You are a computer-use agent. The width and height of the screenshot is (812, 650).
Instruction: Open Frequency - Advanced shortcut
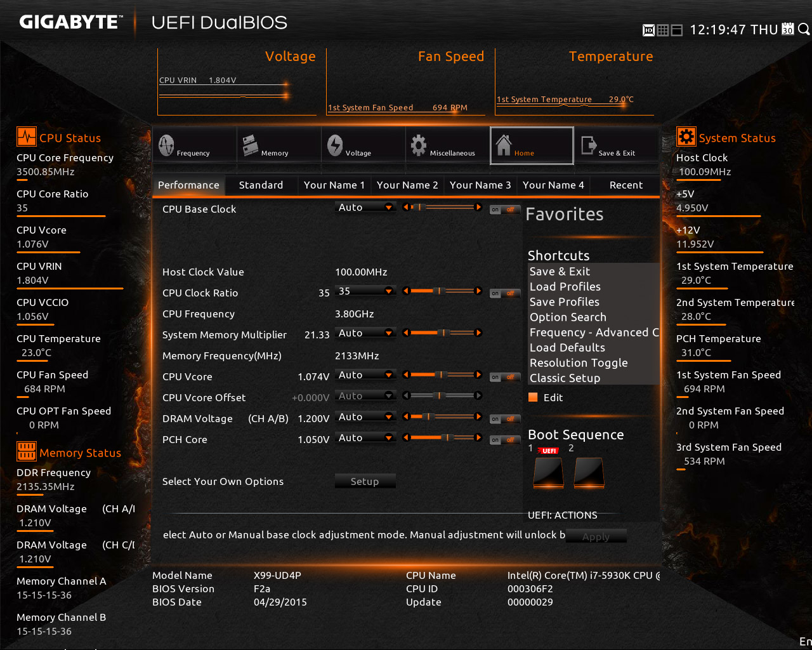[x=594, y=332]
